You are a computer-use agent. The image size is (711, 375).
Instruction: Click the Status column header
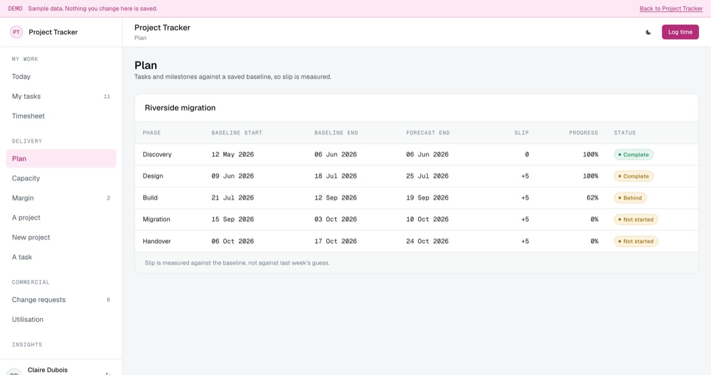(625, 133)
